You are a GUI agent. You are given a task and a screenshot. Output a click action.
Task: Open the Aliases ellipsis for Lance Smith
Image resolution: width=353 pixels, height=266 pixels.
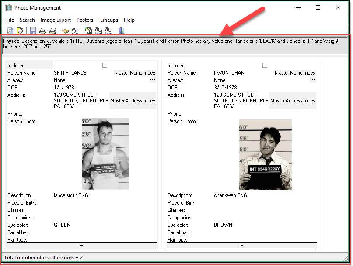pyautogui.click(x=152, y=80)
